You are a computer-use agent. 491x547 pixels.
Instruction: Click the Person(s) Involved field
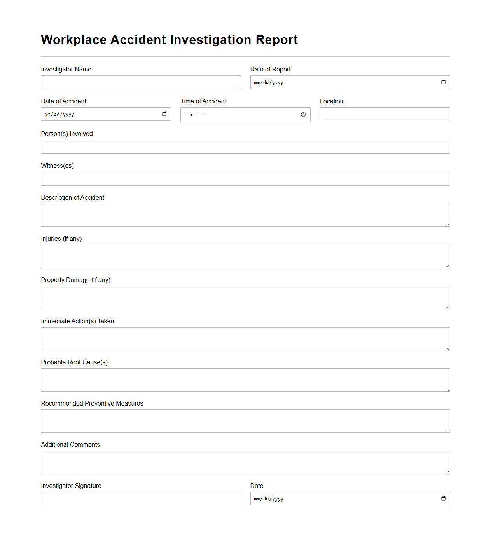(245, 146)
